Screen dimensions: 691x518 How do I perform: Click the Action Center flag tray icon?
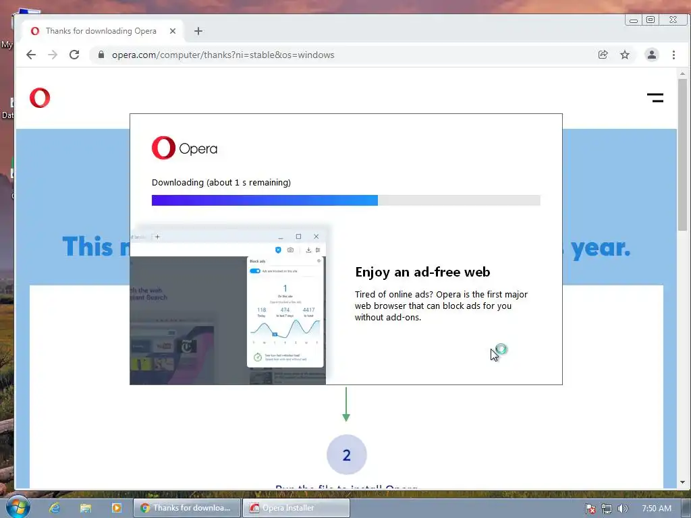point(590,509)
